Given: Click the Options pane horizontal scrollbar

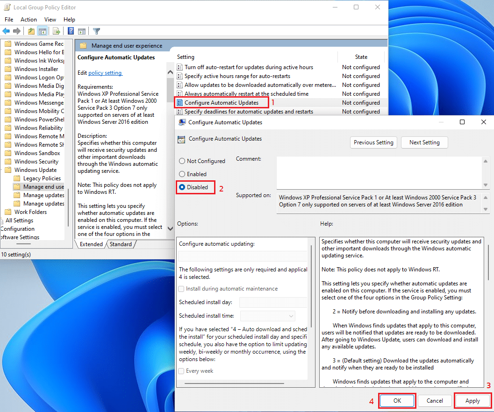Looking at the screenshot, I should pyautogui.click(x=234, y=384).
